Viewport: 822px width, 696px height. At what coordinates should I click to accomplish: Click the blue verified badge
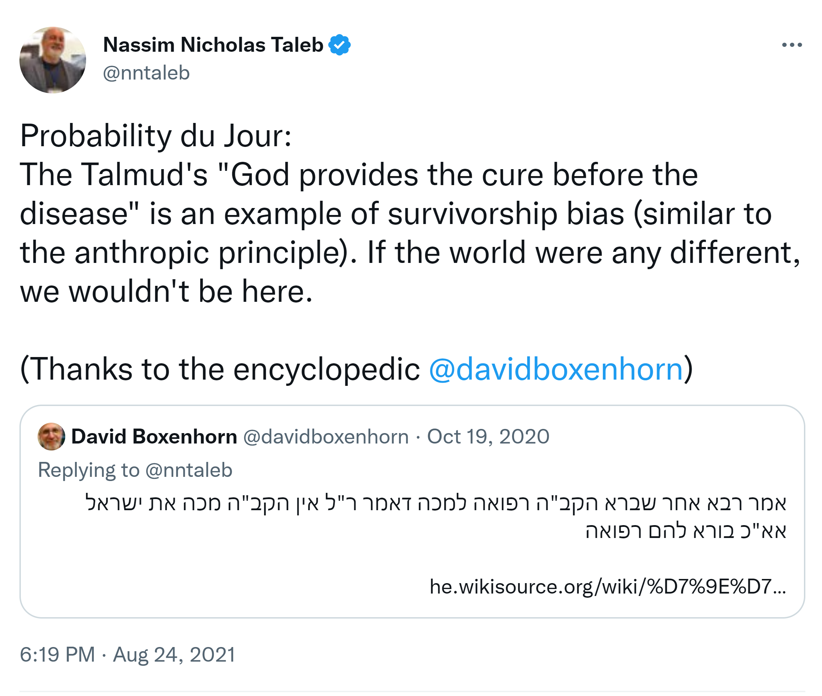click(339, 45)
